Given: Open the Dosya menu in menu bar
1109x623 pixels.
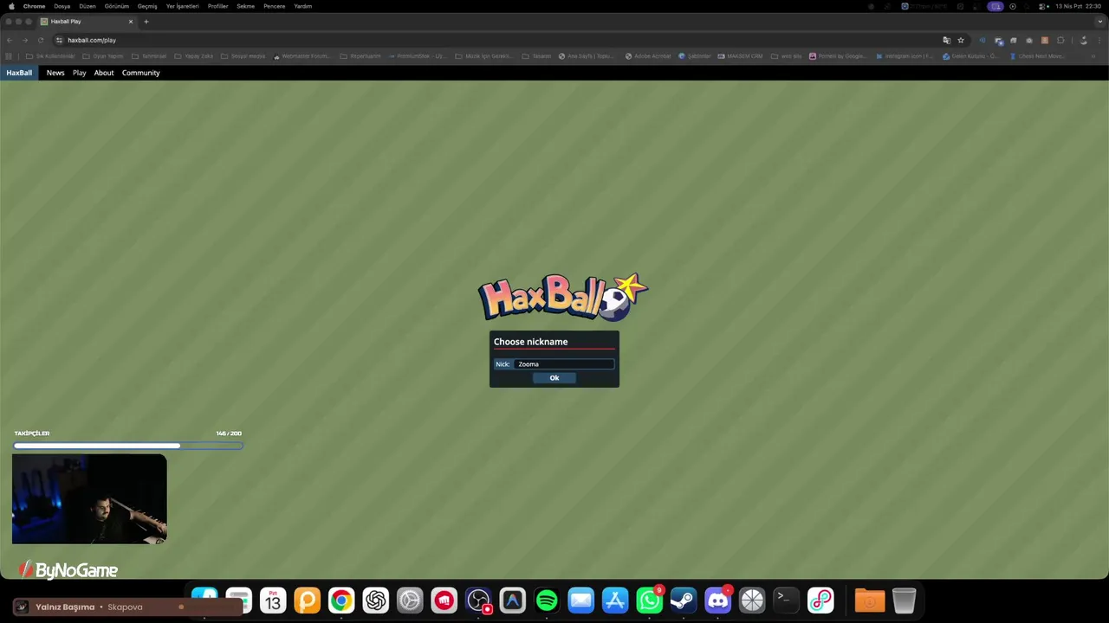Looking at the screenshot, I should pos(62,6).
